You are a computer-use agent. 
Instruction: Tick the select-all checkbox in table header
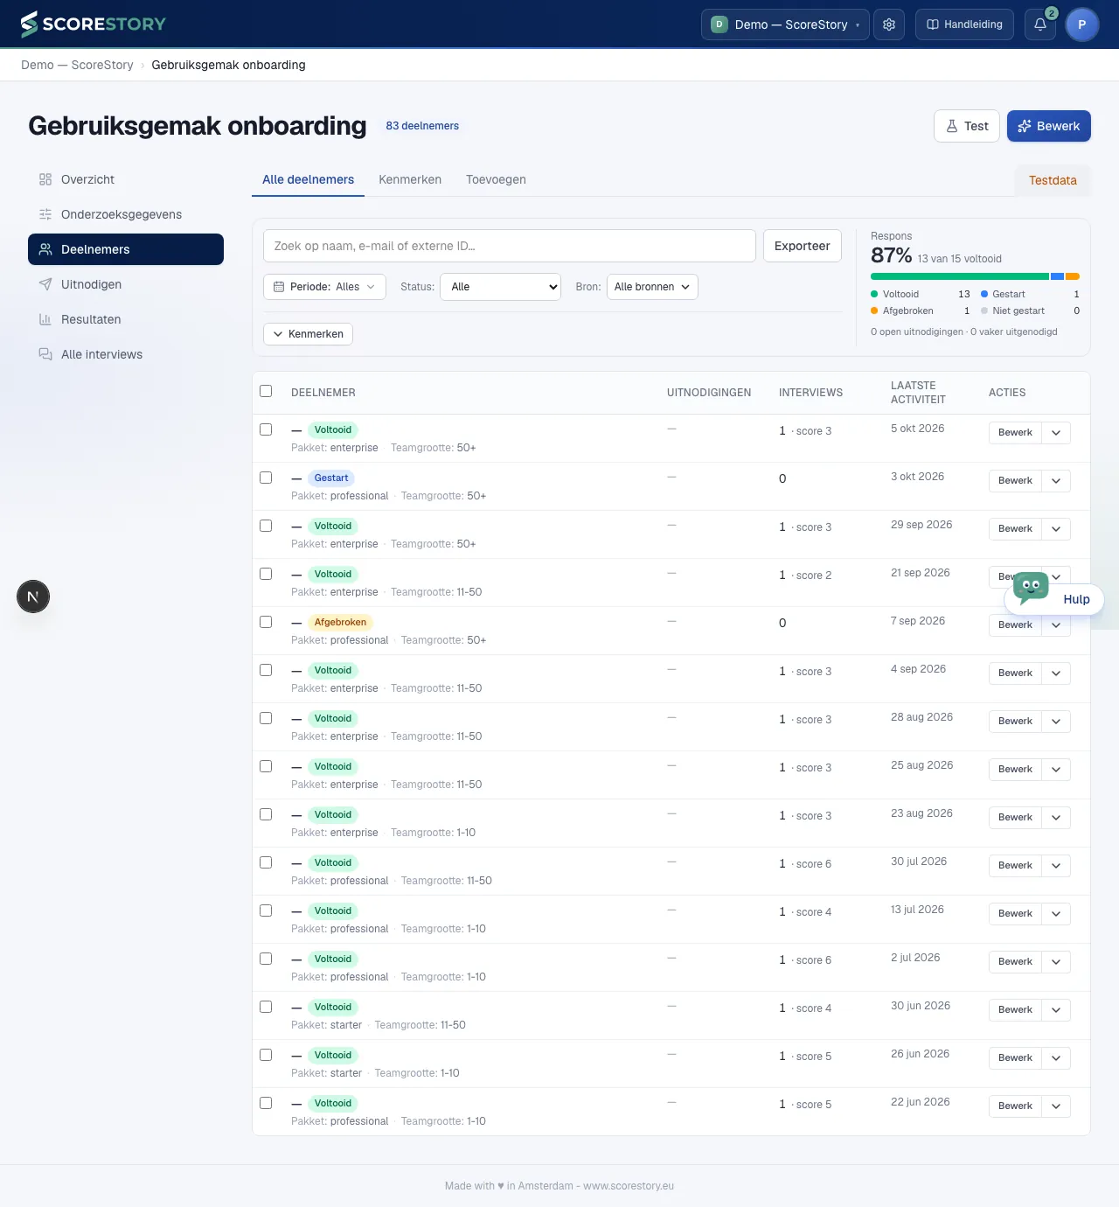[266, 391]
